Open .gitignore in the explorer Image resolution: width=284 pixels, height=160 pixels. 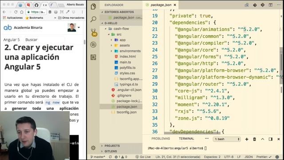124,96
